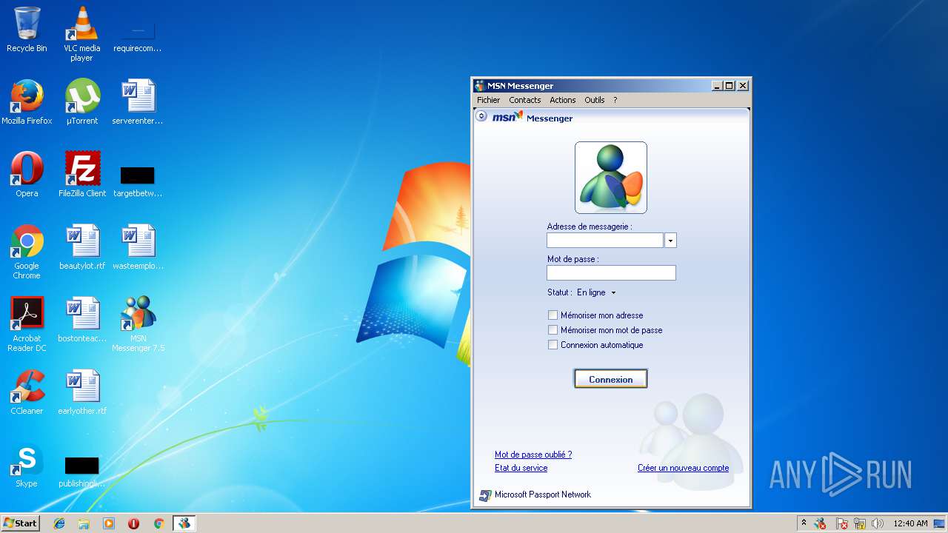
Task: Click the MSN Messenger display picture
Action: coord(611,178)
